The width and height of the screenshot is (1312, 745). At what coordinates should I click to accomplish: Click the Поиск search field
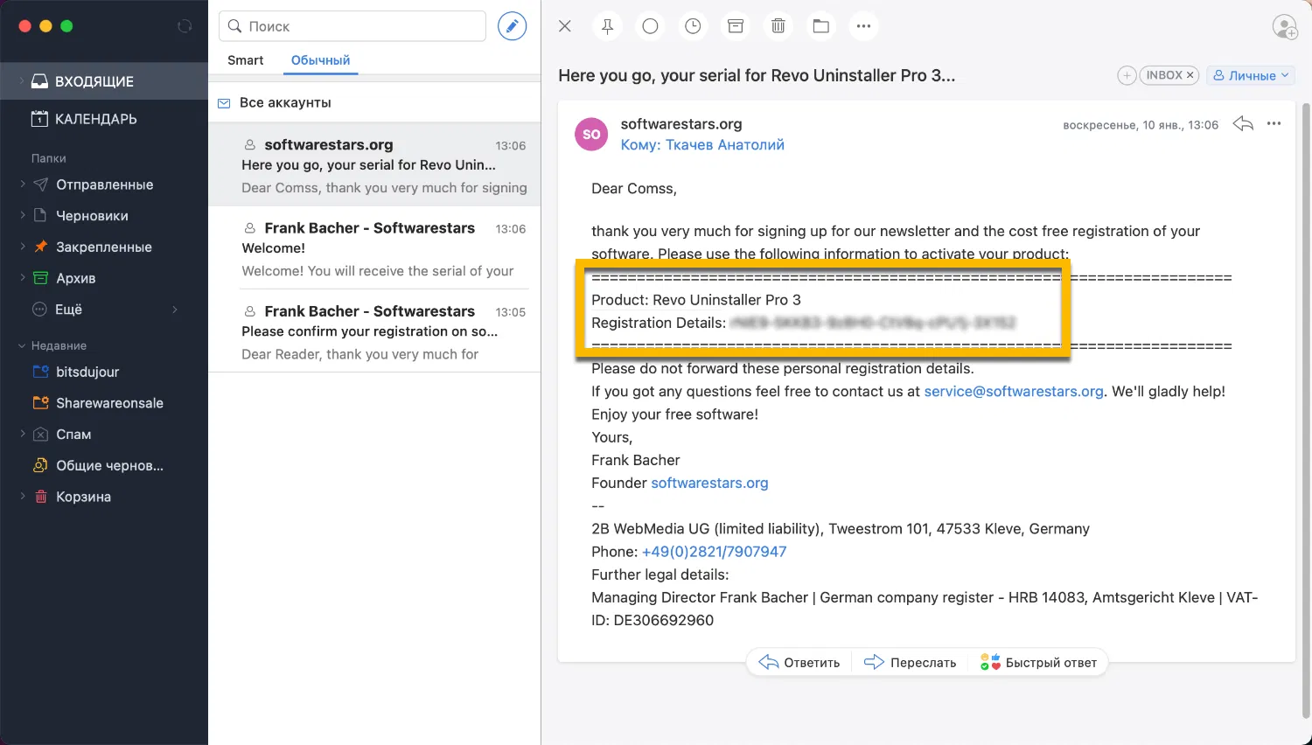click(352, 26)
